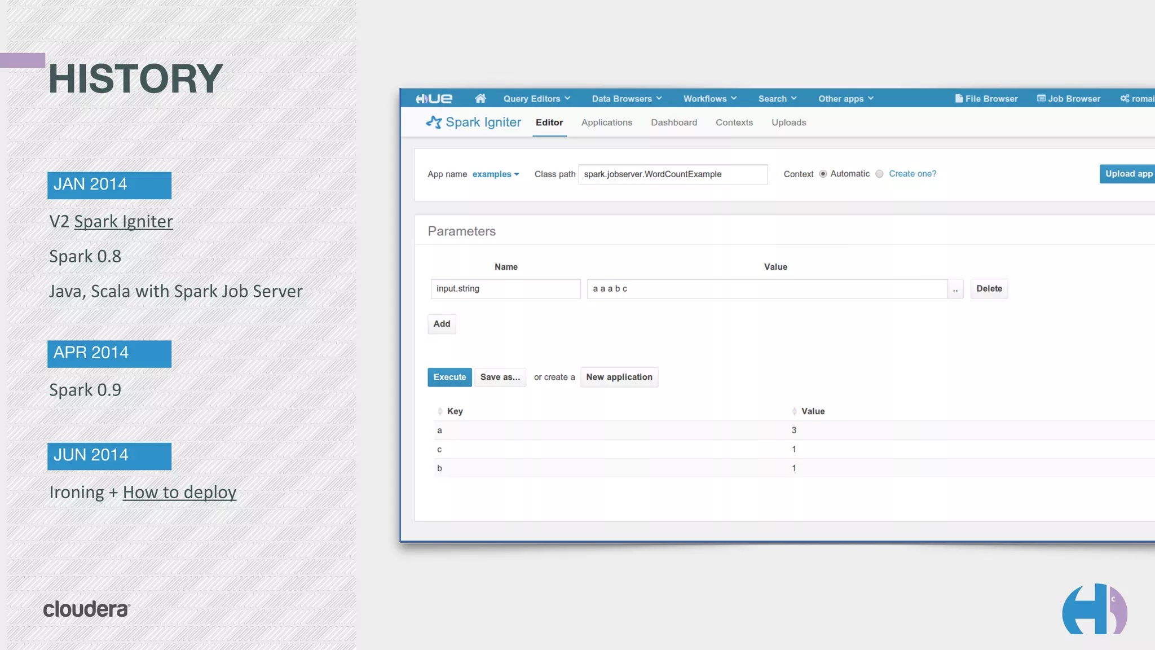
Task: Open the examples app name dropdown
Action: (495, 174)
